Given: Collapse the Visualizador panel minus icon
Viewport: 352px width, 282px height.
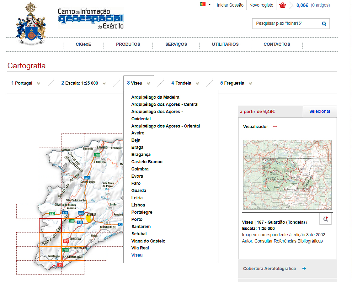Looking at the screenshot, I should [x=275, y=127].
